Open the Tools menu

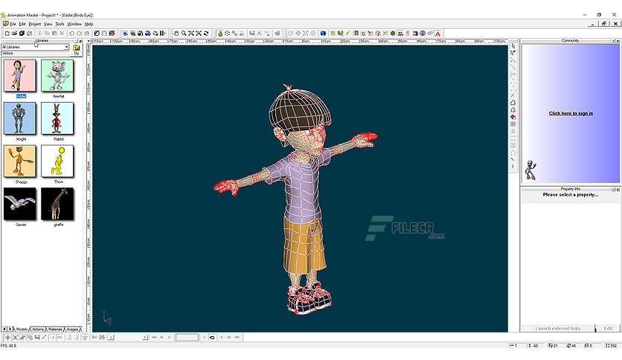click(x=60, y=25)
